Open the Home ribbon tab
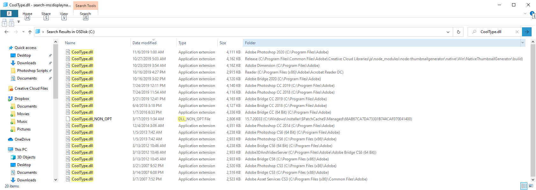This screenshot has width=536, height=190. pyautogui.click(x=27, y=14)
